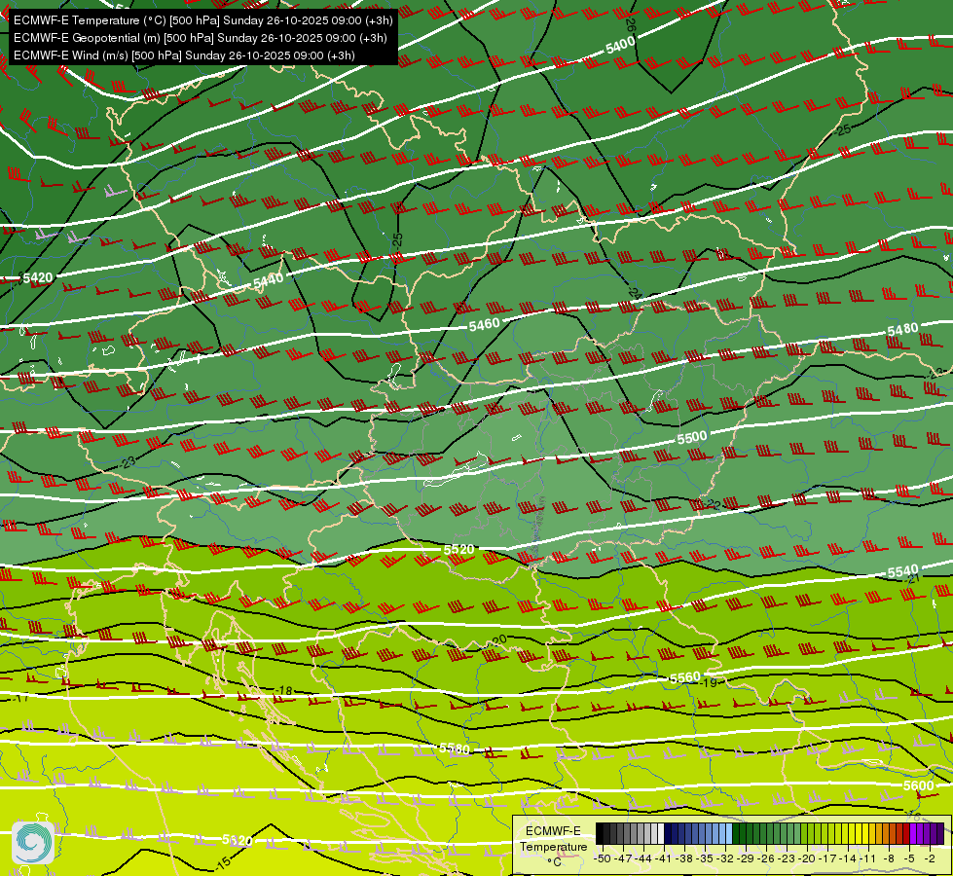This screenshot has width=953, height=876.
Task: Click the -26 isotherm label near top
Action: click(630, 24)
